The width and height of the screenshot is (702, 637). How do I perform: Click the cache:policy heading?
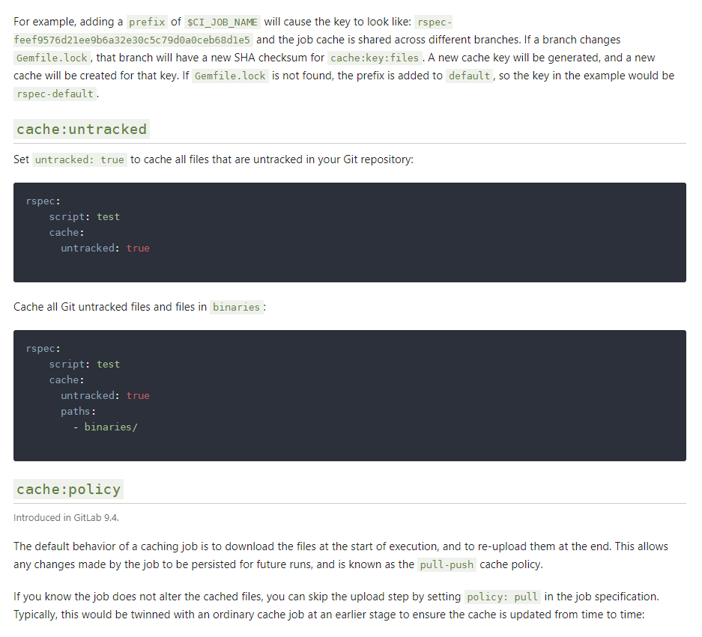(x=68, y=490)
